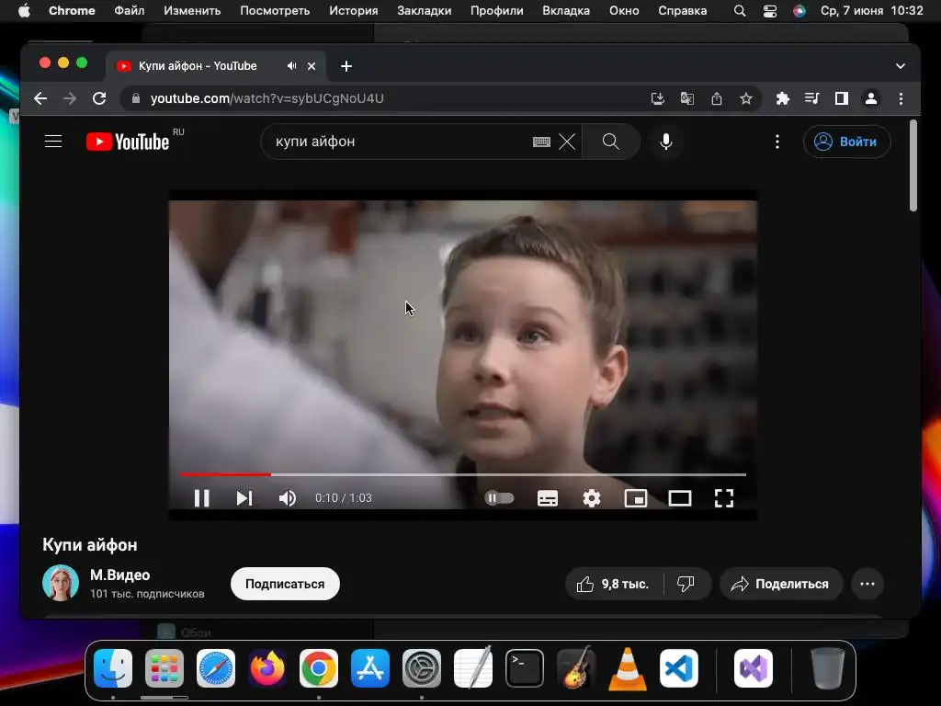Open the М.Видео channel name link
Screen dimensions: 941x706
(x=120, y=575)
